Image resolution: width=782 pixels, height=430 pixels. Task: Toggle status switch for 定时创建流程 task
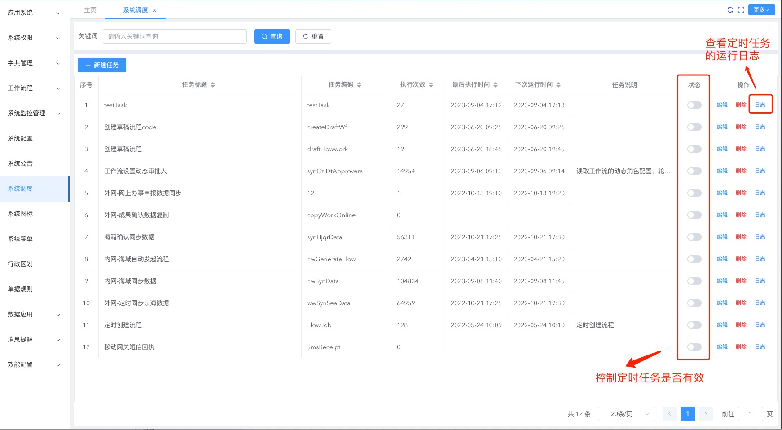[694, 325]
